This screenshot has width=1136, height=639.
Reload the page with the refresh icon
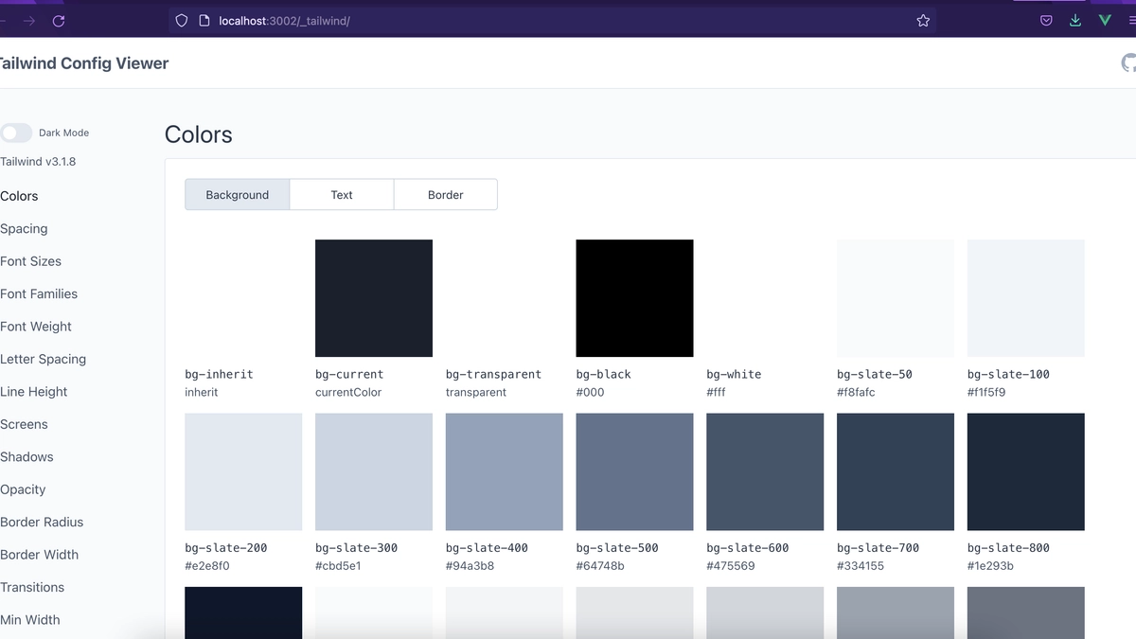(59, 20)
